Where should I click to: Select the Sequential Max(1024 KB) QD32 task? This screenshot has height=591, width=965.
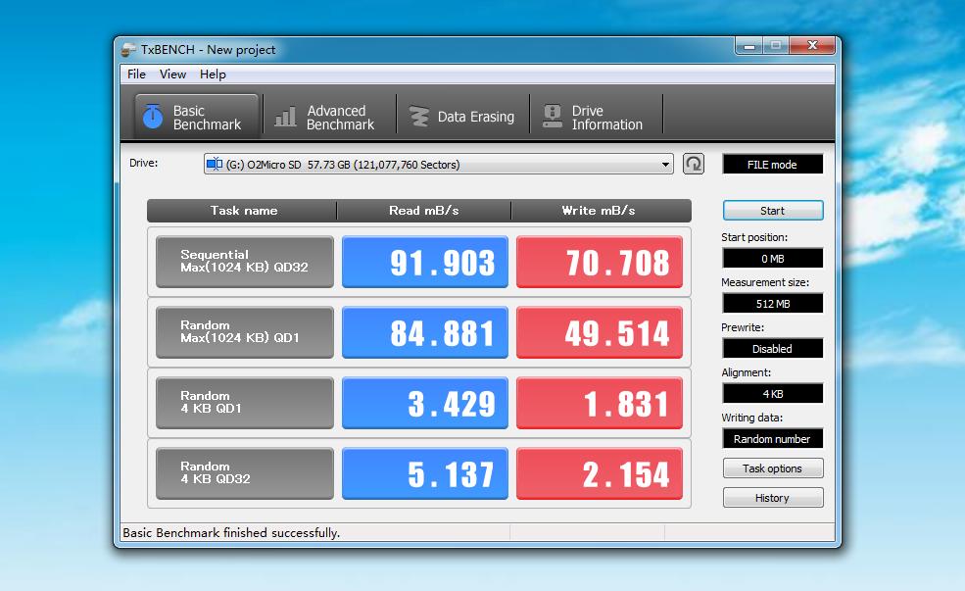click(x=244, y=262)
